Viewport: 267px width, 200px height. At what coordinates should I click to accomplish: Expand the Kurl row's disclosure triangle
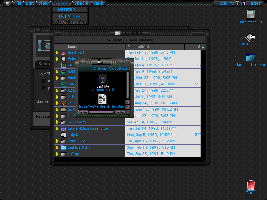point(57,78)
